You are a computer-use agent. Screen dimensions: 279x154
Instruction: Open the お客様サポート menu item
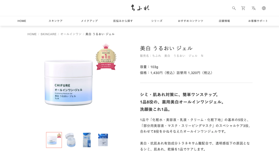point(258,21)
